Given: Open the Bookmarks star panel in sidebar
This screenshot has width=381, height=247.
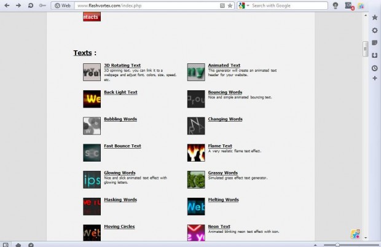Looking at the screenshot, I should click(375, 17).
